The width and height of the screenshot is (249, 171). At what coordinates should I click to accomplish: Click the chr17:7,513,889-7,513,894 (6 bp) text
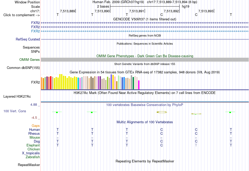(x=172, y=2)
